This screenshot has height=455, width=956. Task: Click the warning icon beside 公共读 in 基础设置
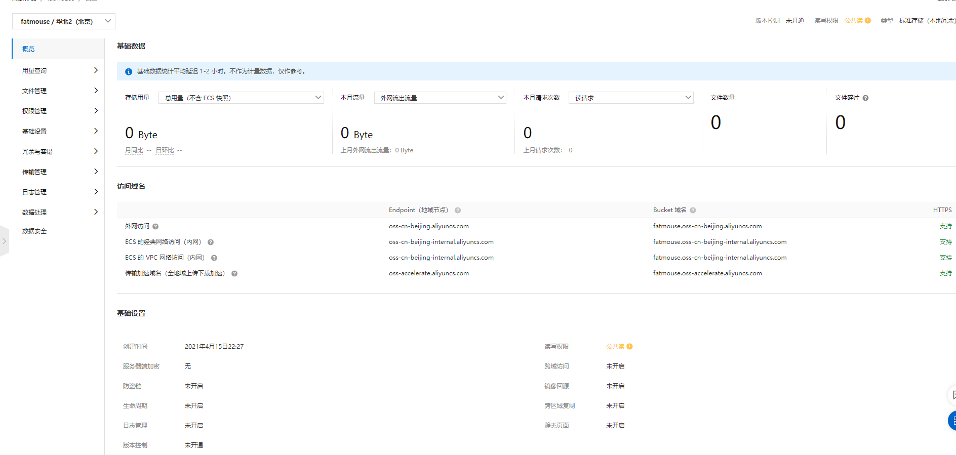click(629, 347)
